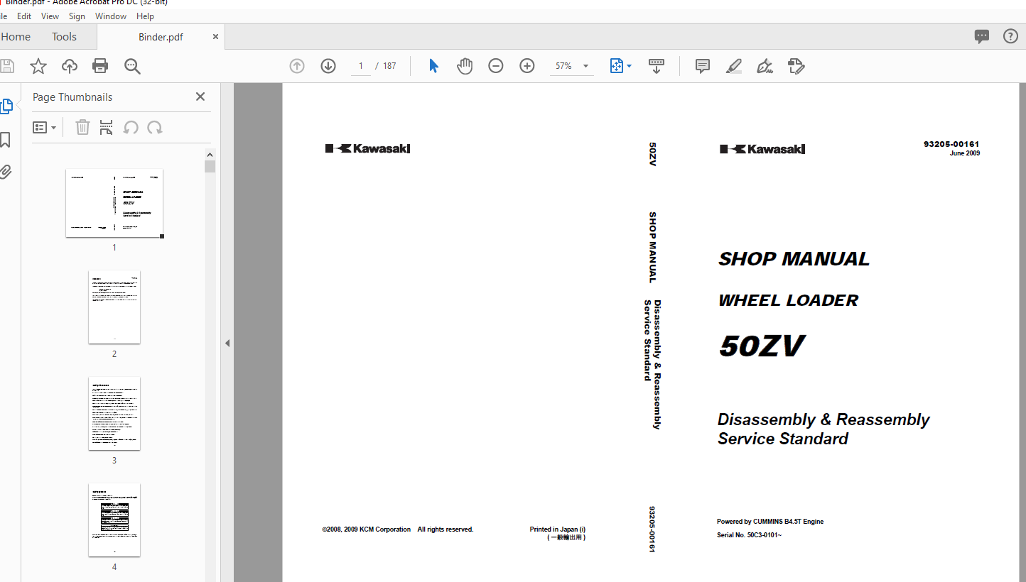Expand the fit page options arrow

tap(630, 66)
